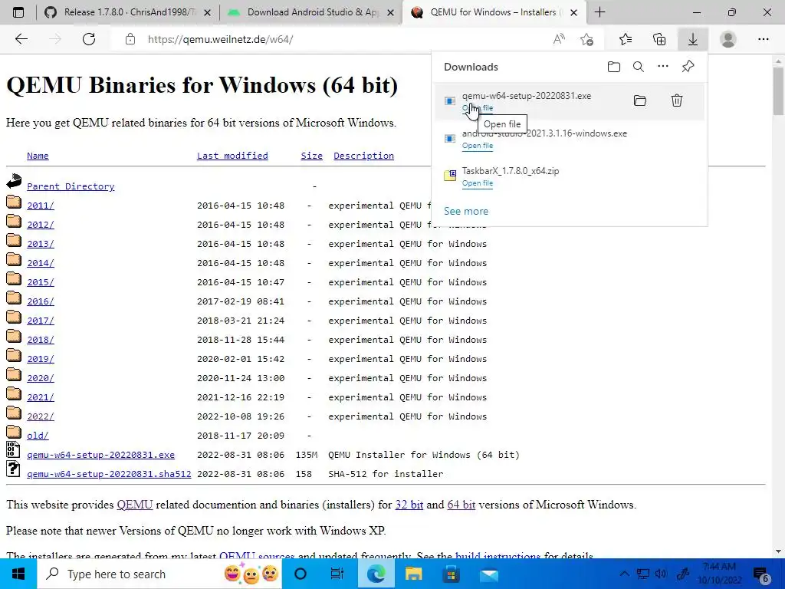This screenshot has width=785, height=589.
Task: Click the QEMU link in website description
Action: pyautogui.click(x=135, y=505)
